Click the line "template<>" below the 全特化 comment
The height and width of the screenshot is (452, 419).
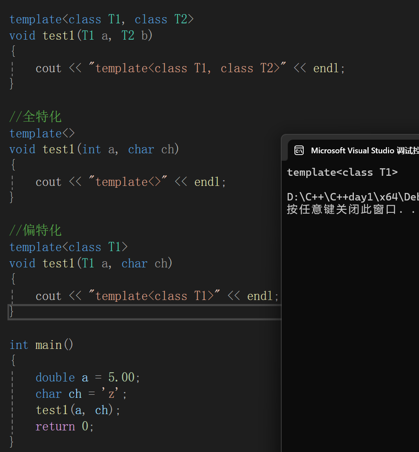click(42, 133)
